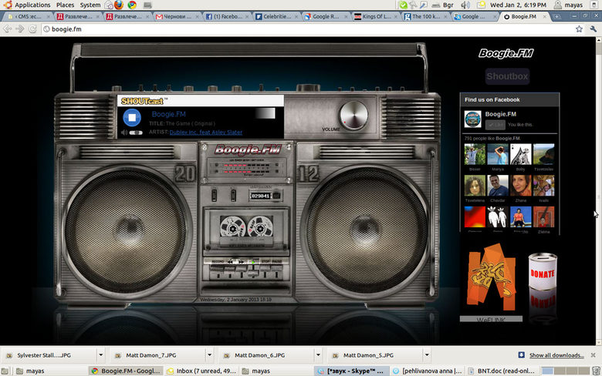Open the Chrome wrench settings menu
The height and width of the screenshot is (376, 602).
[x=594, y=29]
